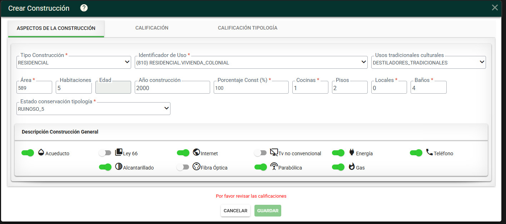506x224 pixels.
Task: Enable the Fibra Óptica switch
Action: click(x=183, y=167)
